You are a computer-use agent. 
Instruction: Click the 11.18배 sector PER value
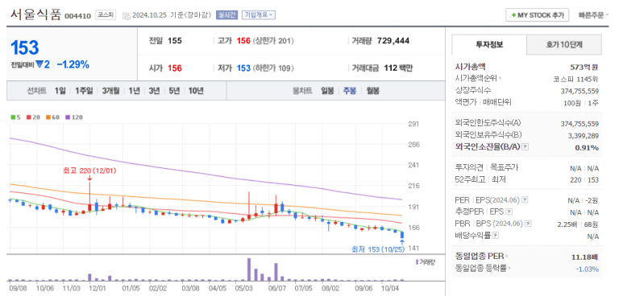pyautogui.click(x=584, y=257)
